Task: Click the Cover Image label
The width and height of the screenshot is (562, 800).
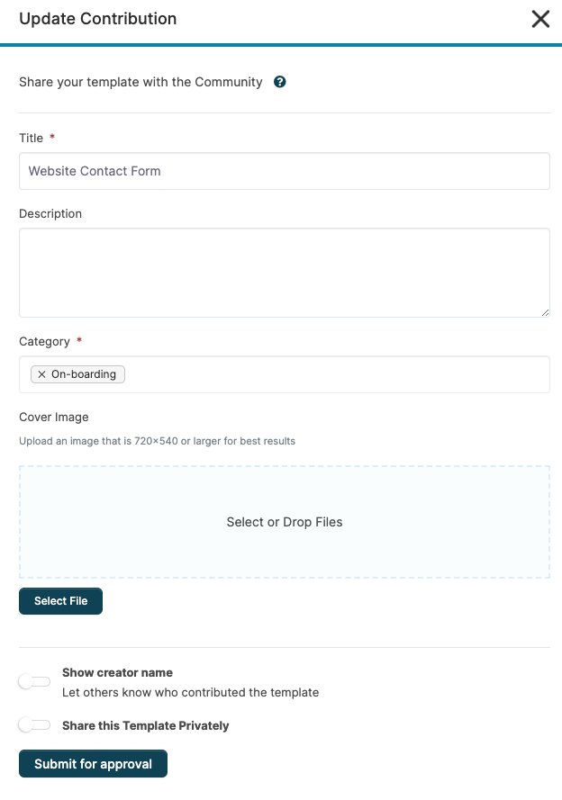Action: coord(54,417)
